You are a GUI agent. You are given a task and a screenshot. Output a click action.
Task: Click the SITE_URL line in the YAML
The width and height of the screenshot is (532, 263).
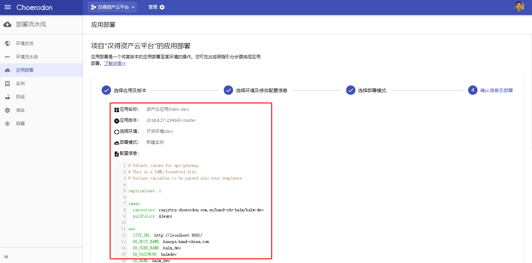pyautogui.click(x=168, y=235)
